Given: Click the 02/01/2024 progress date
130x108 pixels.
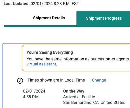Looking at the screenshot, I should tap(34, 91).
